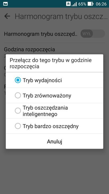Screen dimensions: 109x194
Task: Tap the battery icon in status bar
Action: (90, 4)
